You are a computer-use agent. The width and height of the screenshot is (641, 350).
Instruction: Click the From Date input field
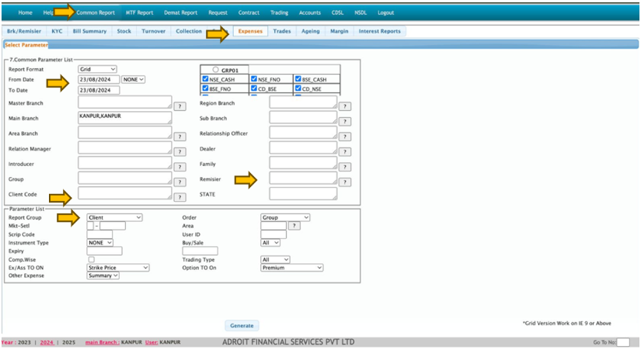(x=98, y=79)
